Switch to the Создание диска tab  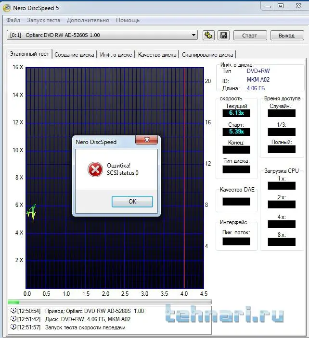point(74,55)
